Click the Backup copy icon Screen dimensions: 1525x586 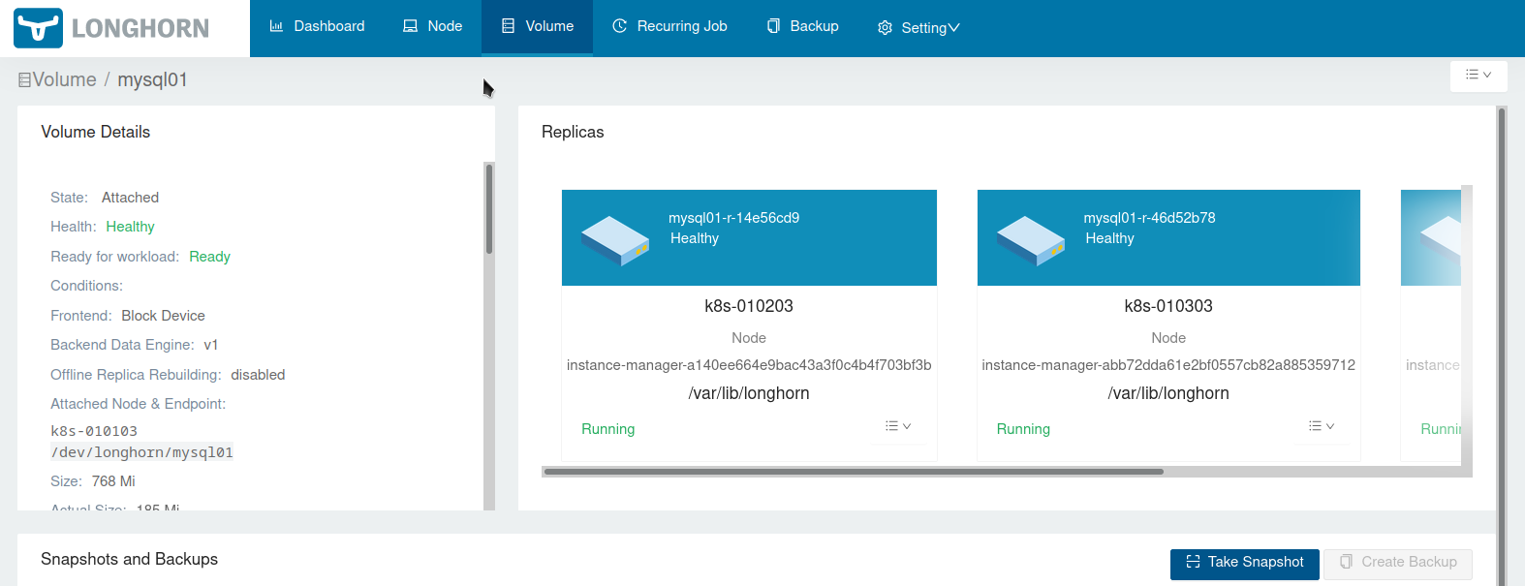(773, 26)
